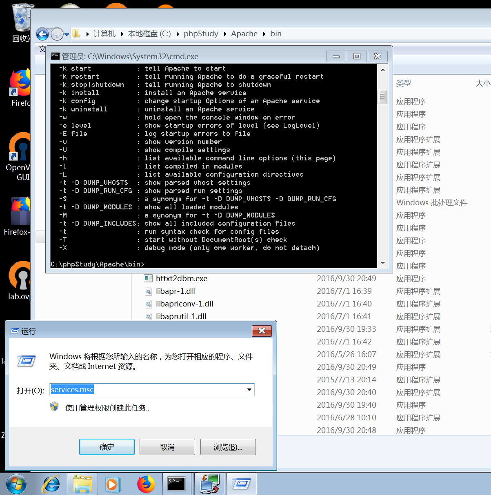Click the services.msc input field
The width and height of the screenshot is (491, 495).
click(x=152, y=390)
